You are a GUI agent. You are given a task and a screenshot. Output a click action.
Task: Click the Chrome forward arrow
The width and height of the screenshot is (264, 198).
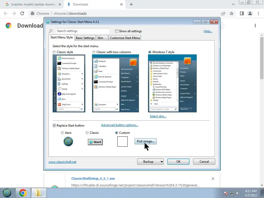(x=14, y=13)
